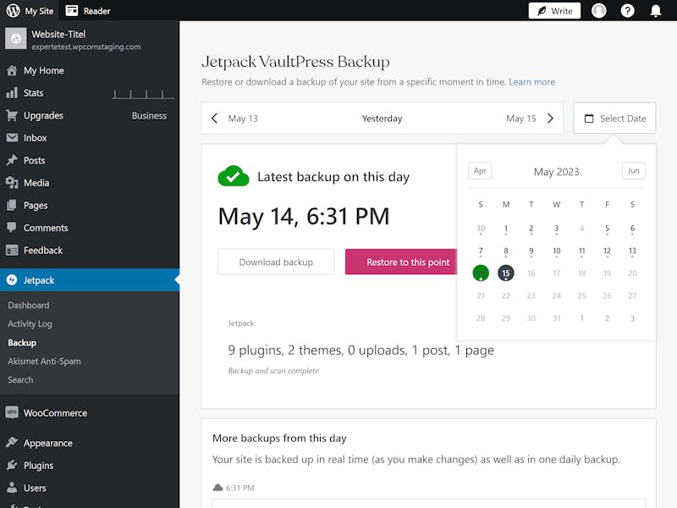Image resolution: width=677 pixels, height=508 pixels.
Task: Click the Reader icon in top bar
Action: (72, 10)
